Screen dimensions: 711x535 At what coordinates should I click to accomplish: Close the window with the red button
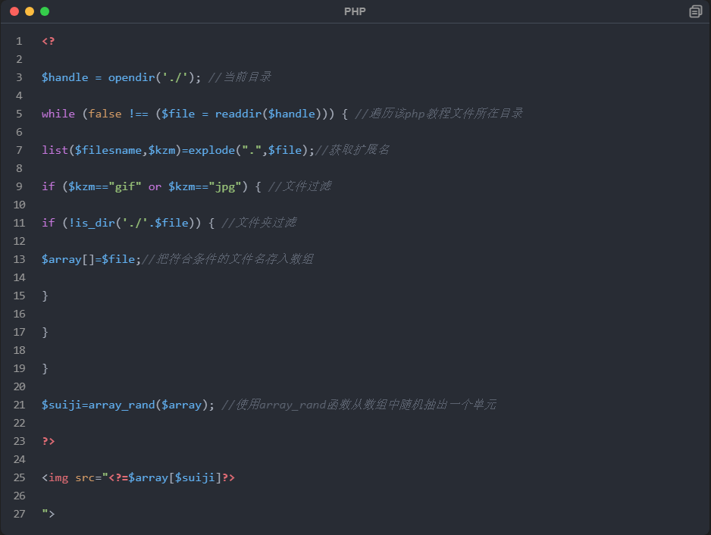[x=14, y=11]
